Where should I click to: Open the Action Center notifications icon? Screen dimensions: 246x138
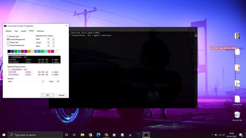pos(241,135)
